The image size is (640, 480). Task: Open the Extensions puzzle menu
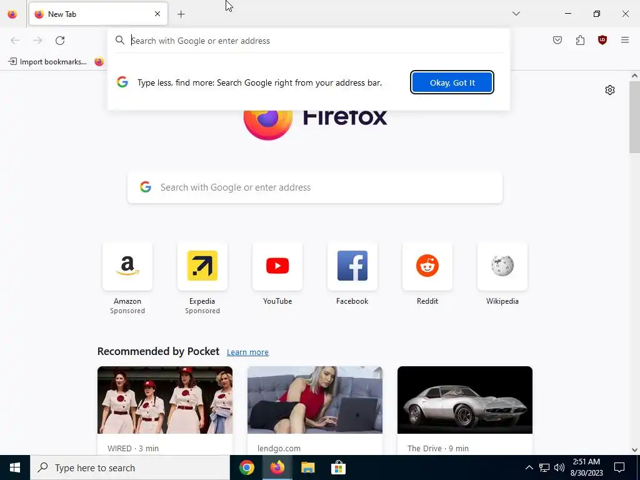pos(580,40)
